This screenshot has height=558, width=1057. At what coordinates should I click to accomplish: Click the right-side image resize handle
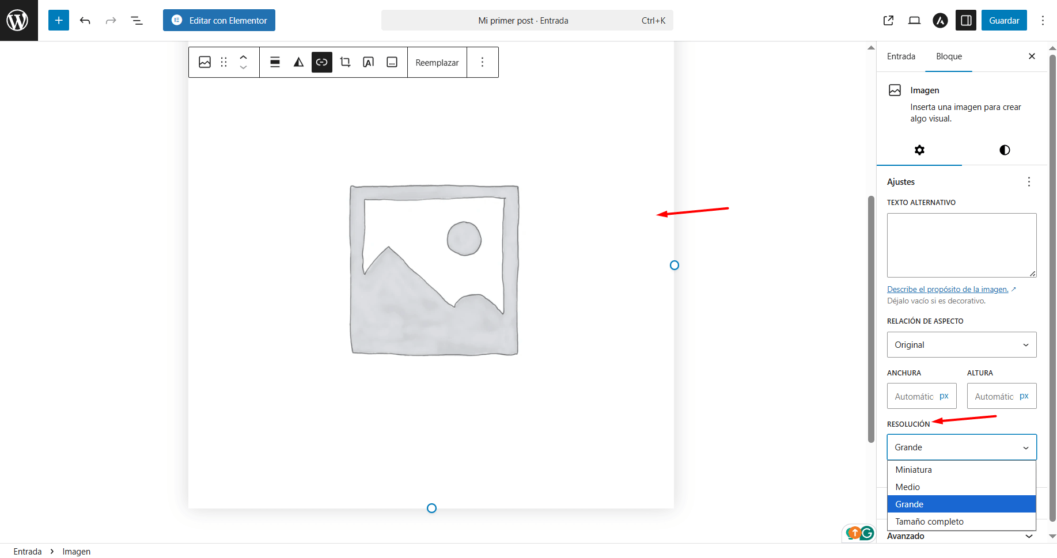click(x=675, y=265)
